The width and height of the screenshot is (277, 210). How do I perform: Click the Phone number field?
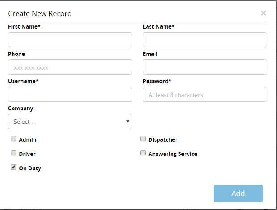[x=70, y=67]
